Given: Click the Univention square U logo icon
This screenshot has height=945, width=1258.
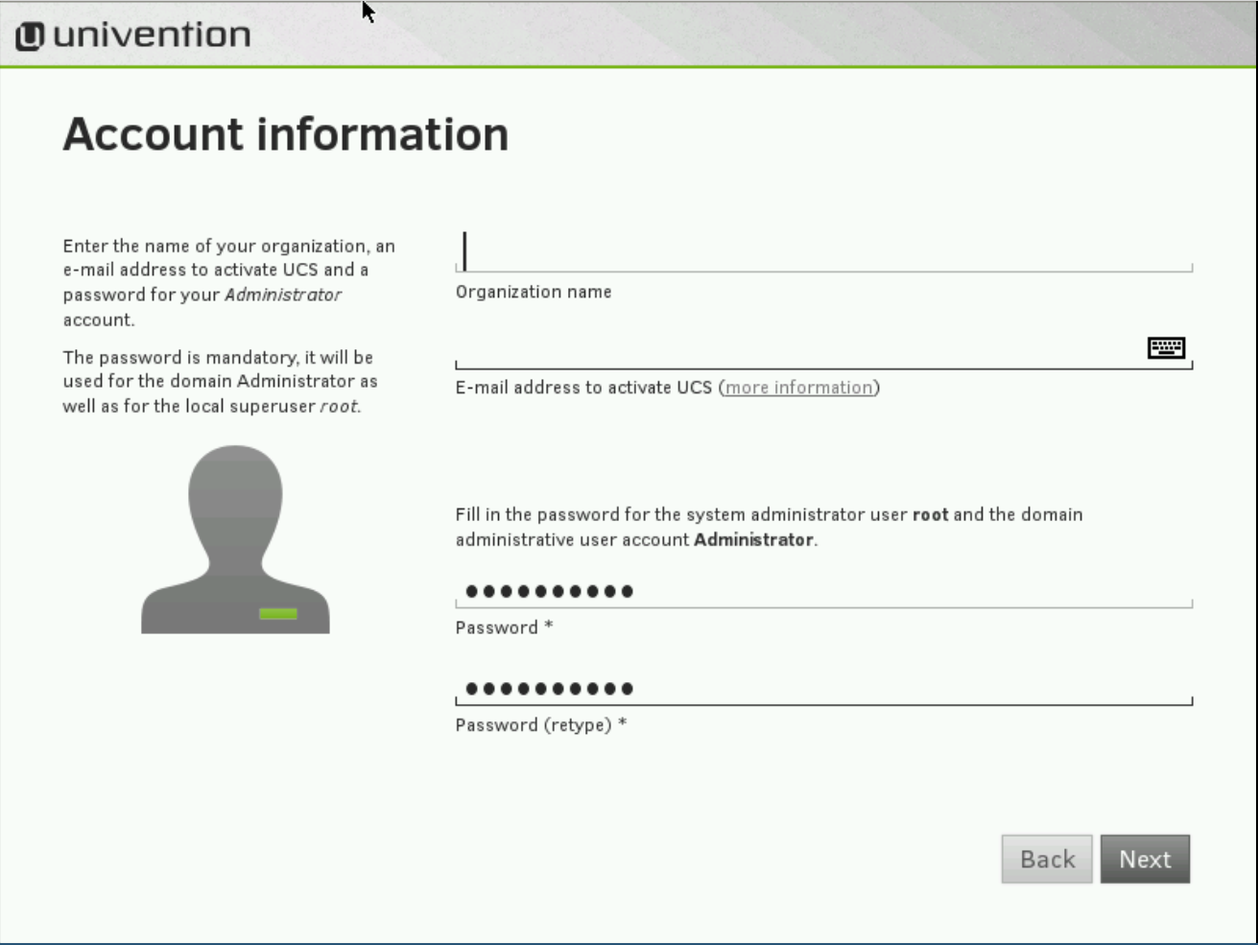Looking at the screenshot, I should pos(30,36).
